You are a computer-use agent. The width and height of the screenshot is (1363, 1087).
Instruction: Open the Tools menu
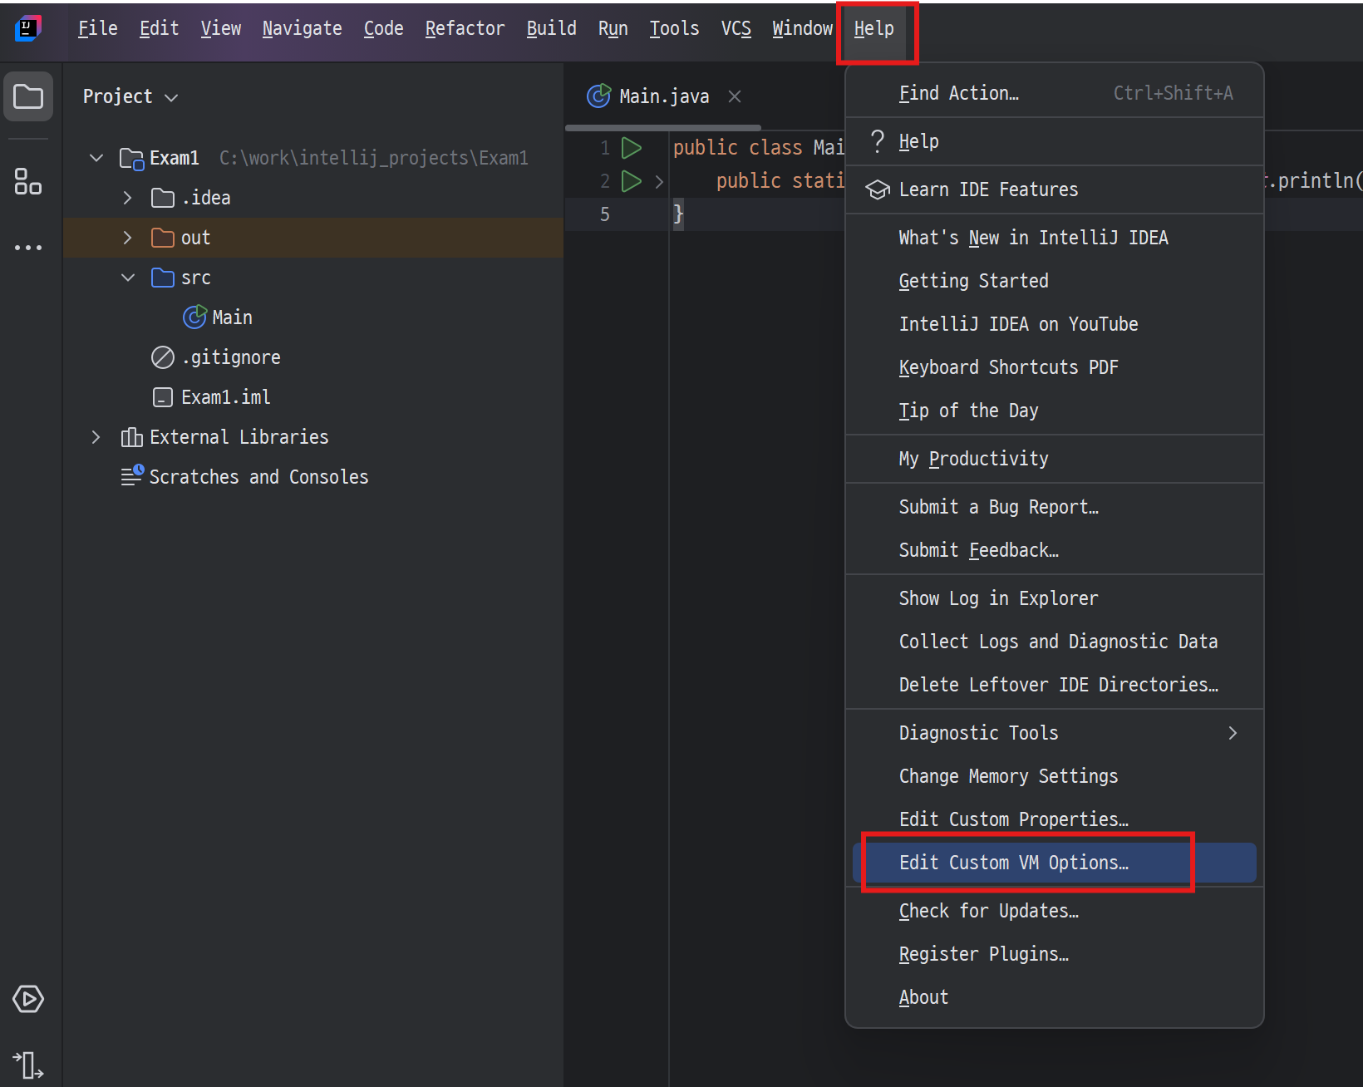coord(674,28)
